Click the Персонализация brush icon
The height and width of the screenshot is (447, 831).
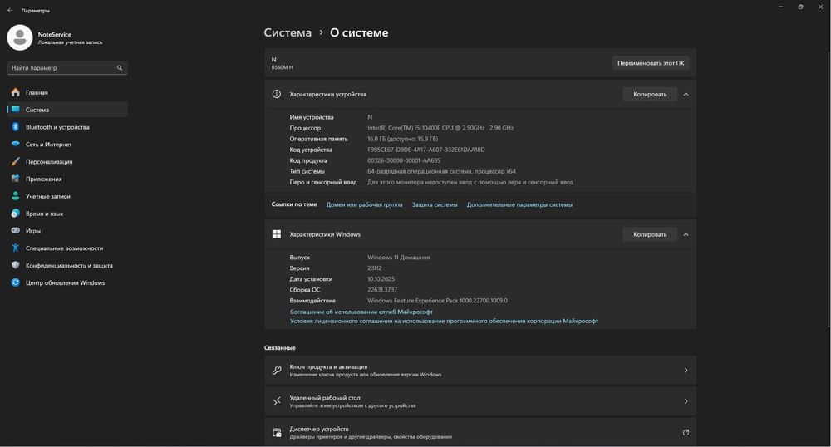pyautogui.click(x=15, y=161)
